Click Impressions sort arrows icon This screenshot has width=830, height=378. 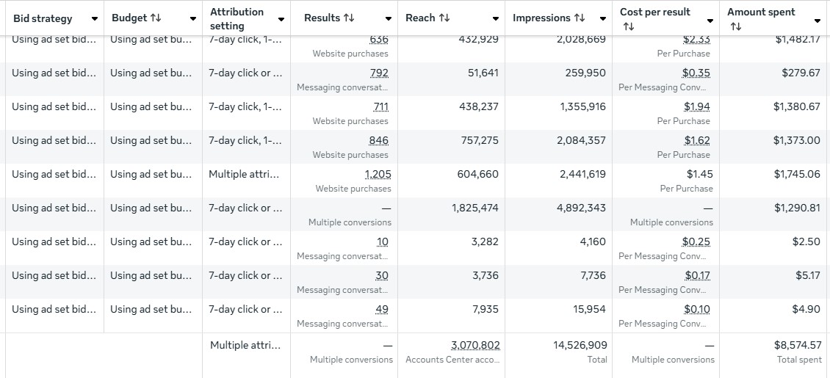580,18
